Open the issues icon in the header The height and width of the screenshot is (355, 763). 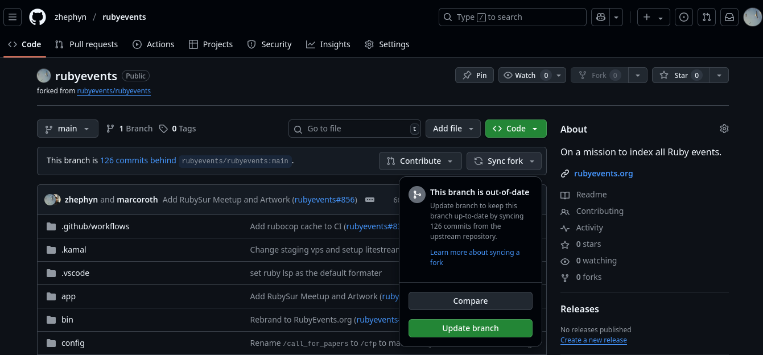tap(684, 17)
